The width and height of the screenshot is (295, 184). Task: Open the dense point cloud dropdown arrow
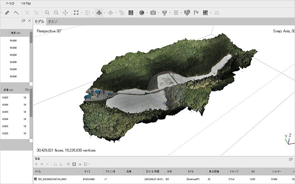(92, 13)
